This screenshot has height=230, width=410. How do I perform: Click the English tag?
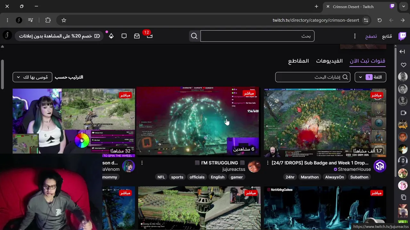217,177
